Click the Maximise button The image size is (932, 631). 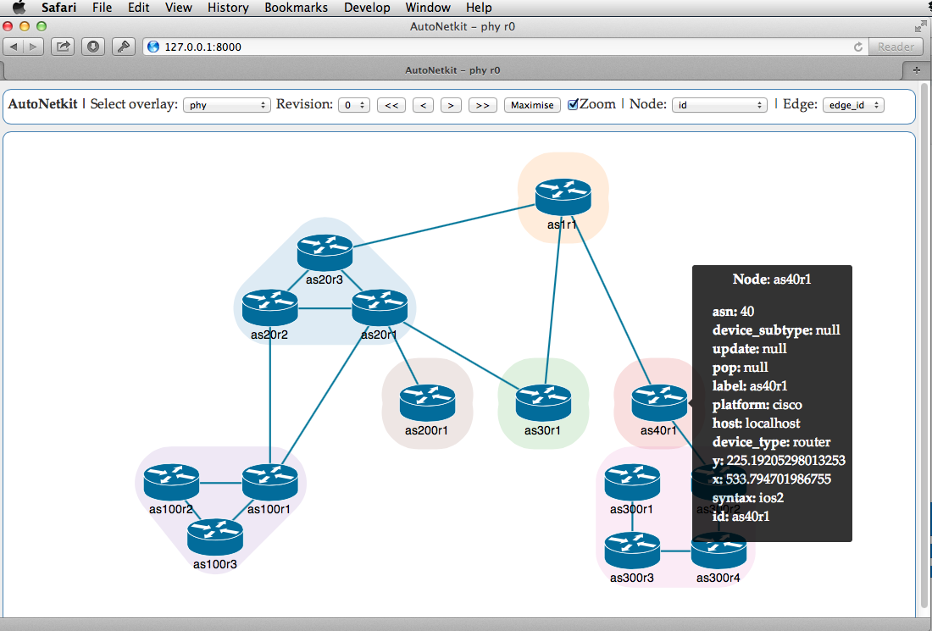pyautogui.click(x=532, y=105)
